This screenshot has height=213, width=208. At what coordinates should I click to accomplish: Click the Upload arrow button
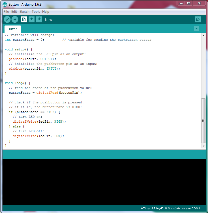(x=15, y=20)
